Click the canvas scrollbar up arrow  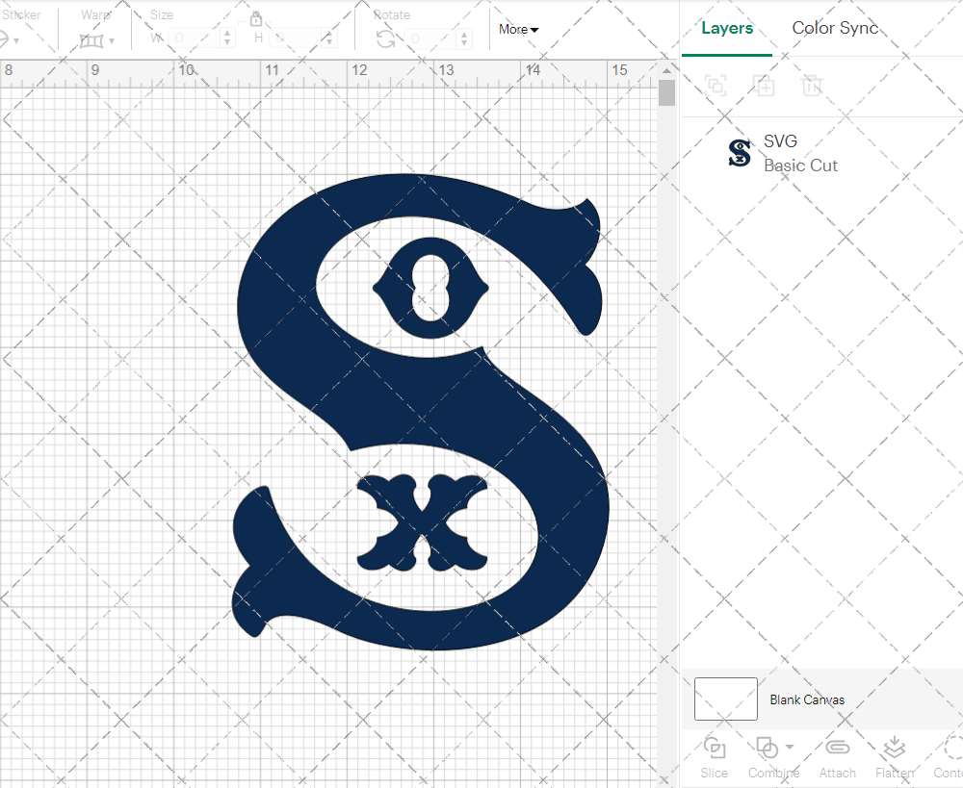666,70
